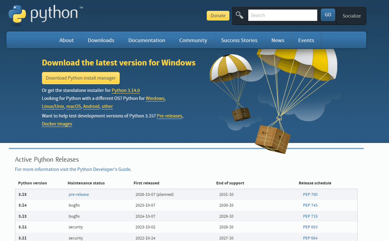Open the Socialize dropdown

351,16
